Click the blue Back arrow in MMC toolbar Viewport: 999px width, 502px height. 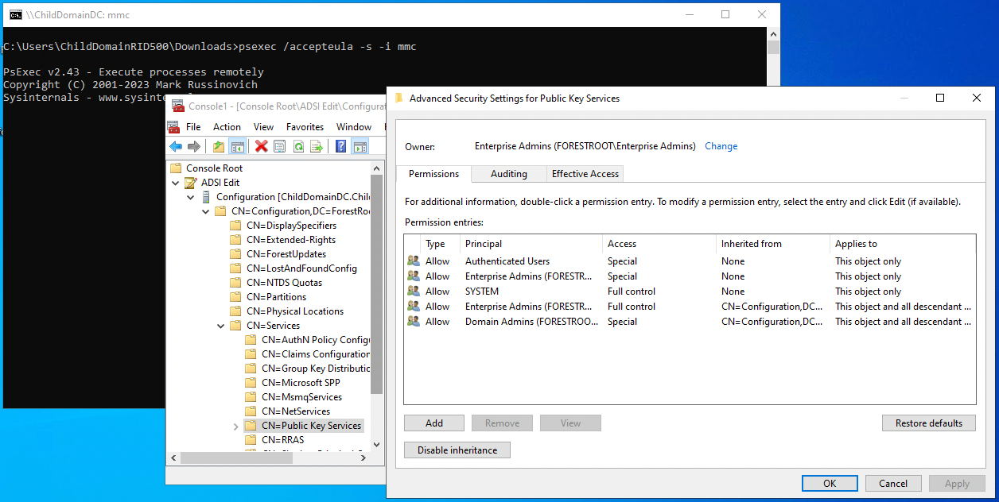click(x=176, y=146)
